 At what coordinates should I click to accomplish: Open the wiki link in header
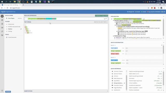coord(163,12)
